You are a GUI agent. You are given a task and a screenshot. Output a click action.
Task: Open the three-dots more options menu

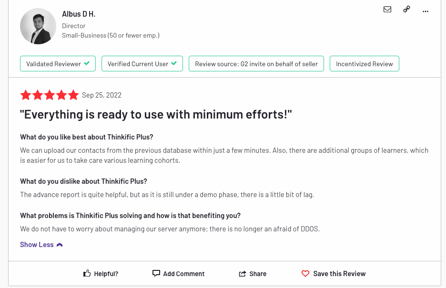click(x=425, y=11)
